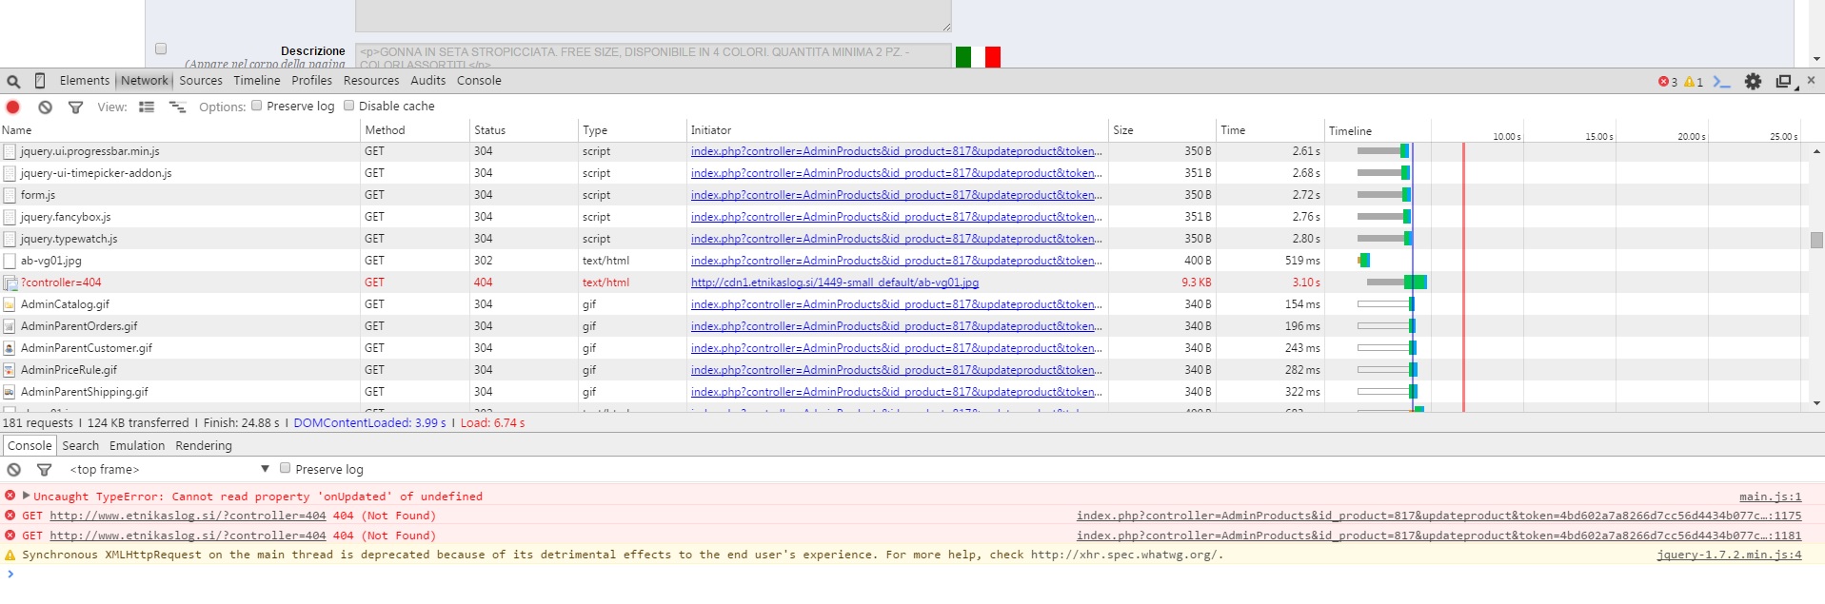Select the jquery.typewatch.js request row
This screenshot has width=1825, height=604.
[903, 239]
